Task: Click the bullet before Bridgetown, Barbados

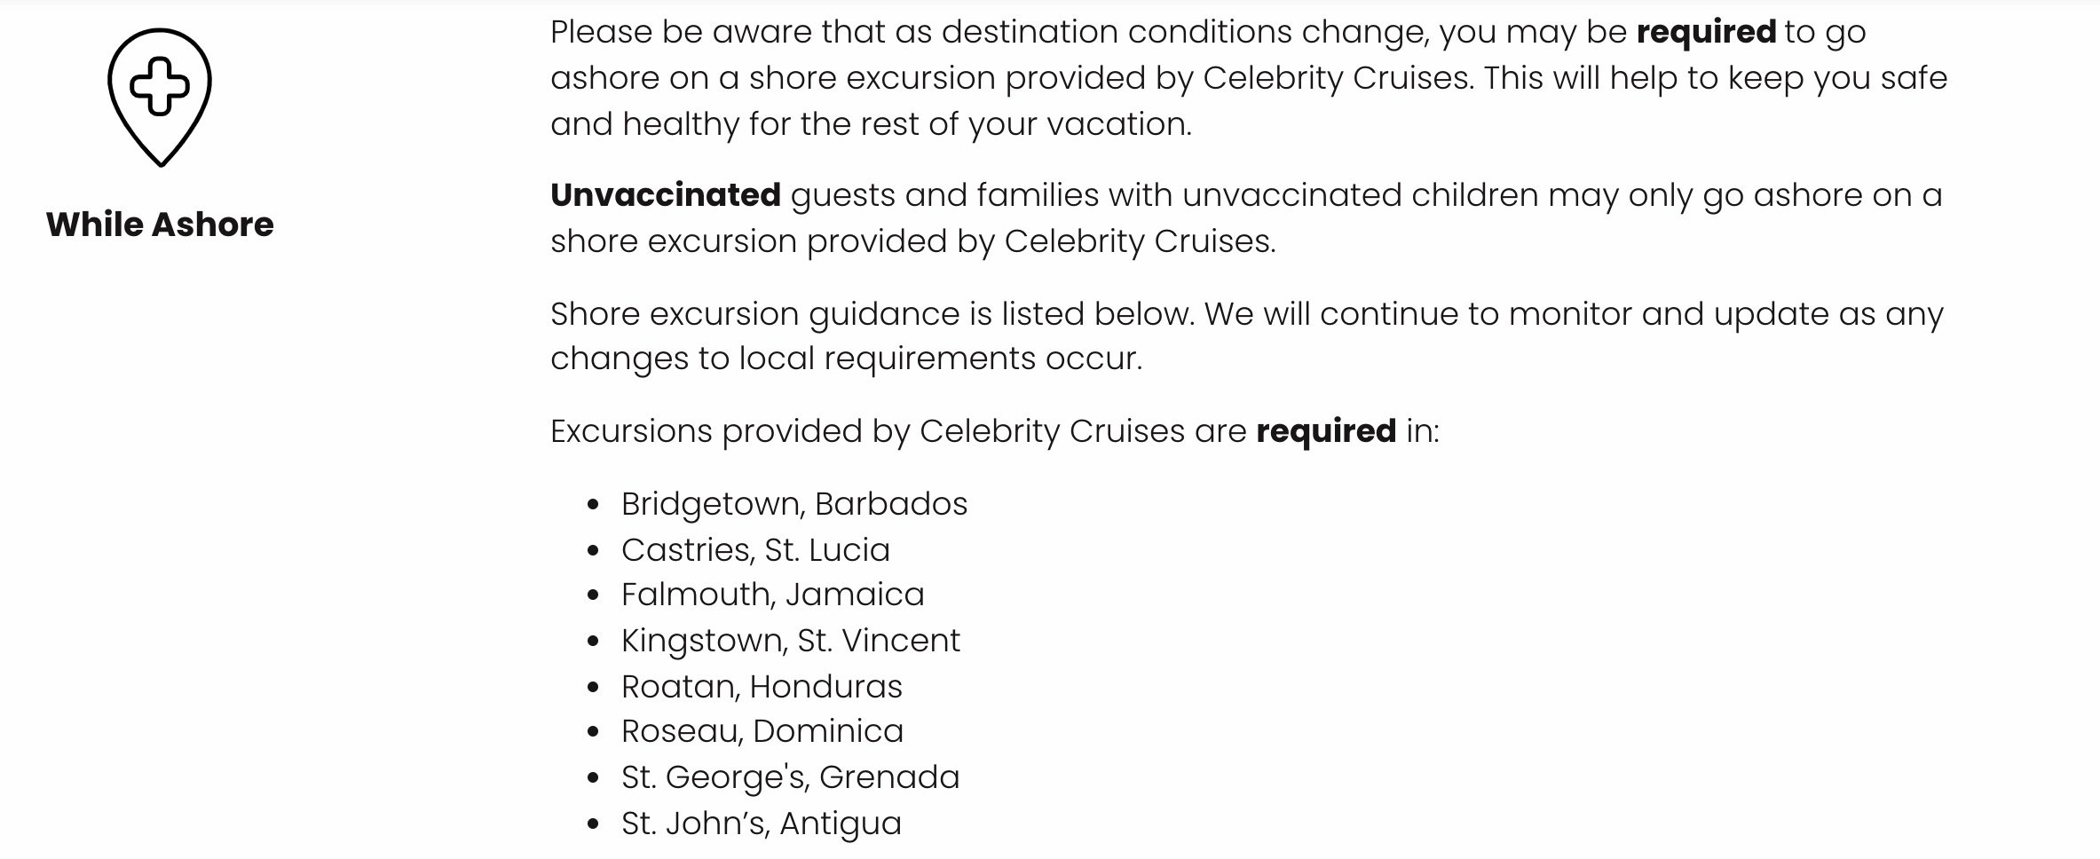Action: point(594,506)
